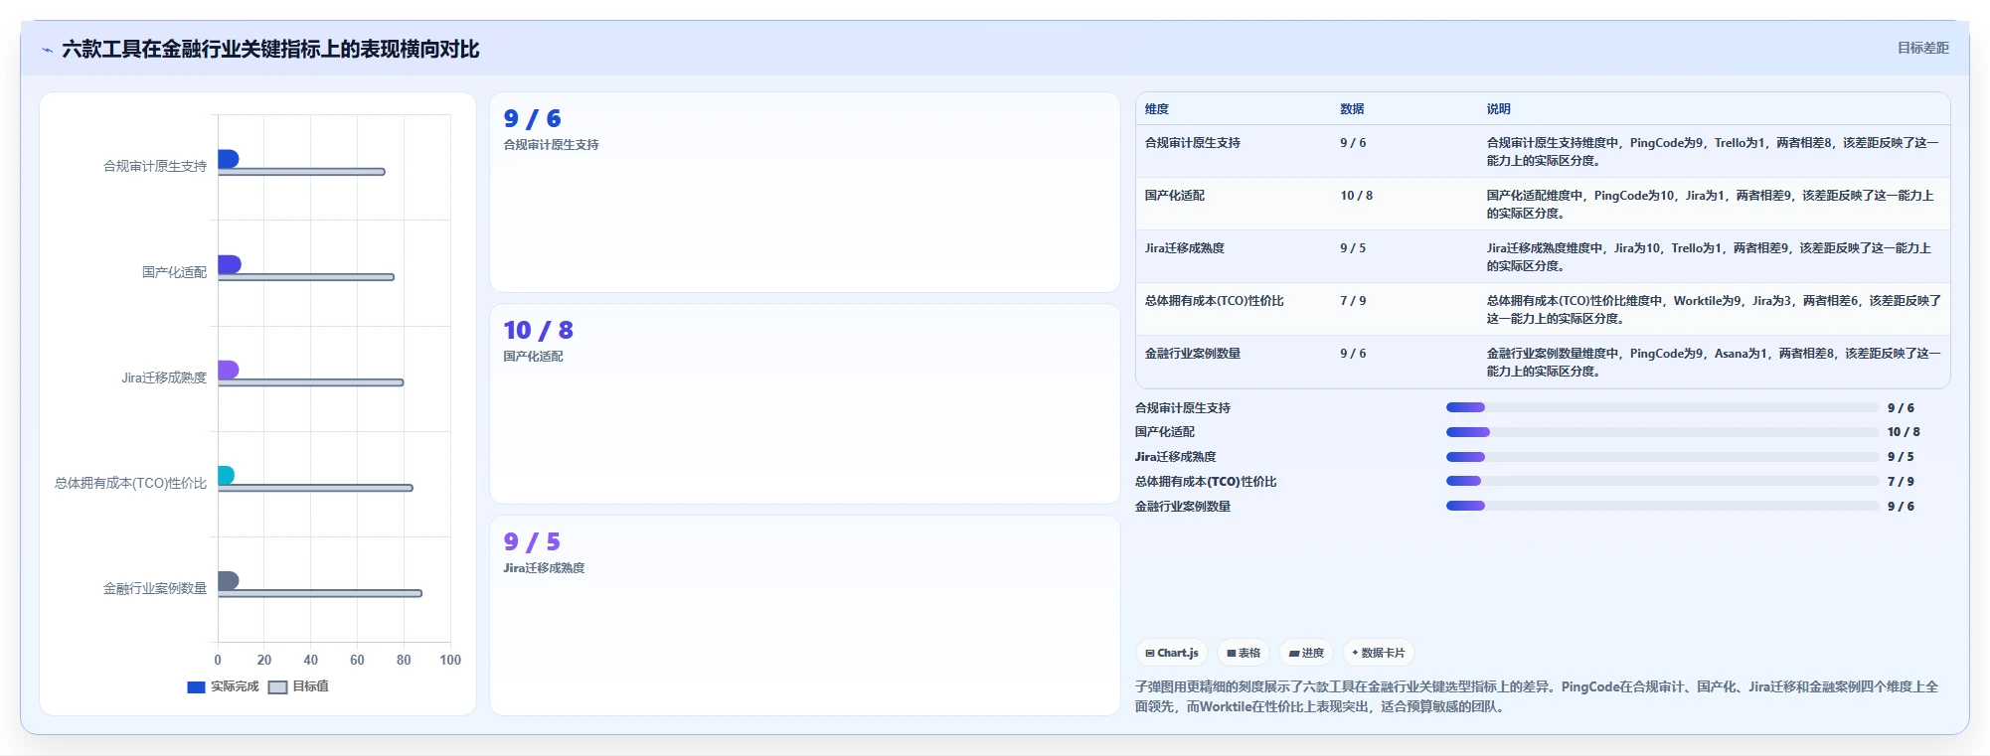
Task: Click the 合规审计原生支持 caption in first card
Action: pyautogui.click(x=551, y=144)
